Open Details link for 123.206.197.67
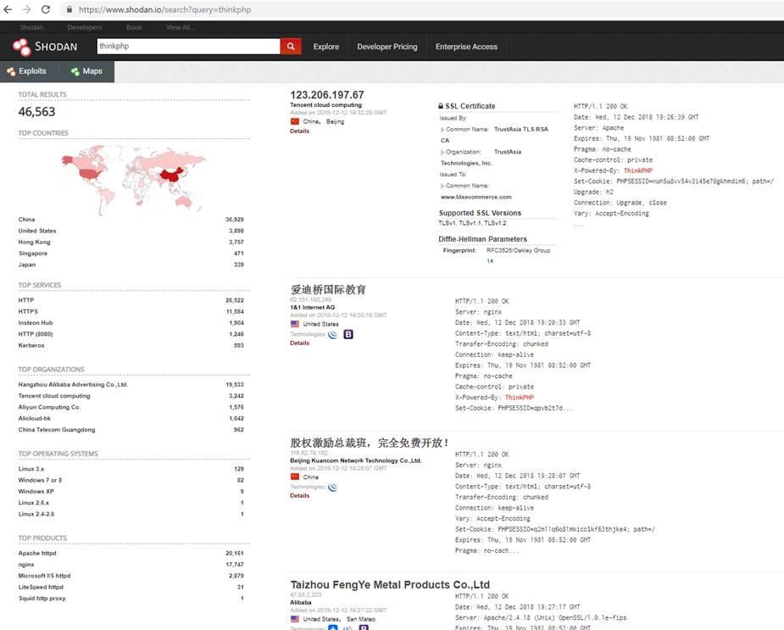 click(x=299, y=131)
